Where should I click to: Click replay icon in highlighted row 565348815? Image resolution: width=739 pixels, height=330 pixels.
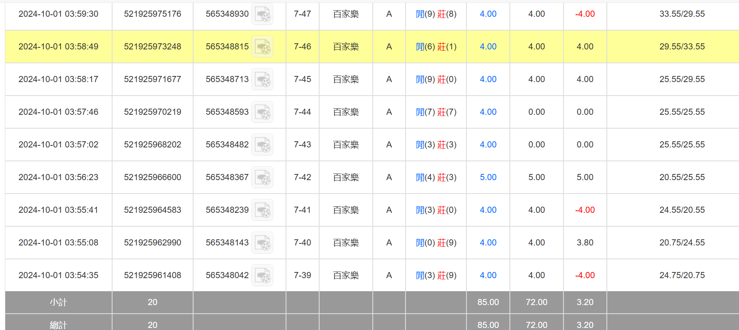coord(262,47)
